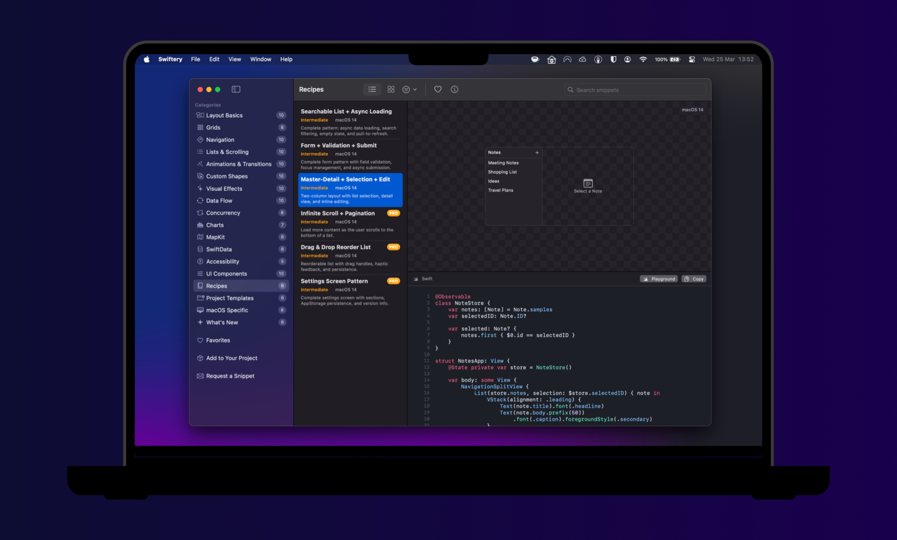This screenshot has width=897, height=540.
Task: Click the What's New sparkle icon
Action: (200, 322)
